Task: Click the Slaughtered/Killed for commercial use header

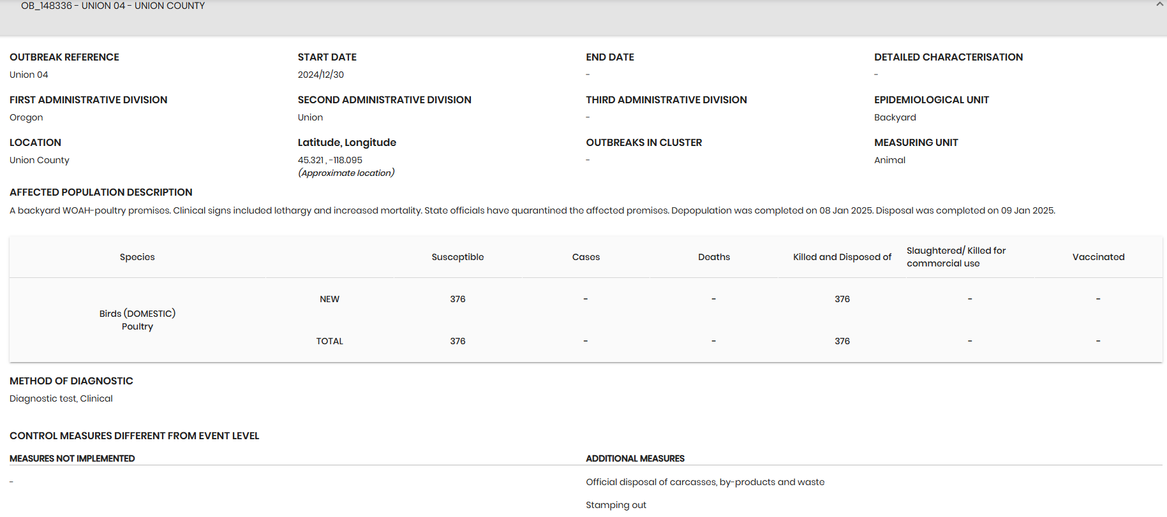Action: click(x=956, y=257)
